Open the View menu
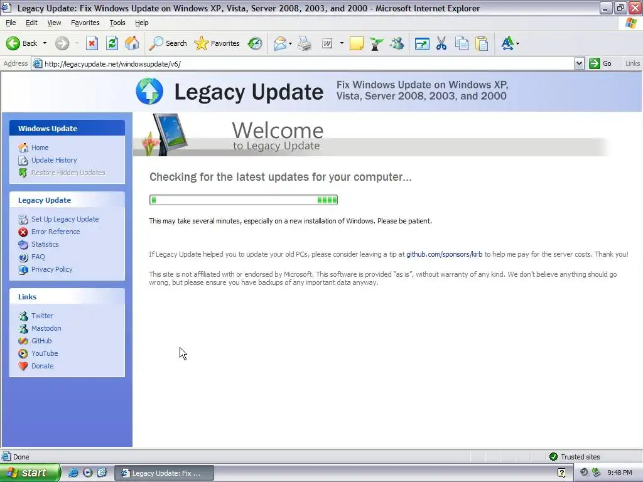The width and height of the screenshot is (643, 482). click(x=54, y=23)
